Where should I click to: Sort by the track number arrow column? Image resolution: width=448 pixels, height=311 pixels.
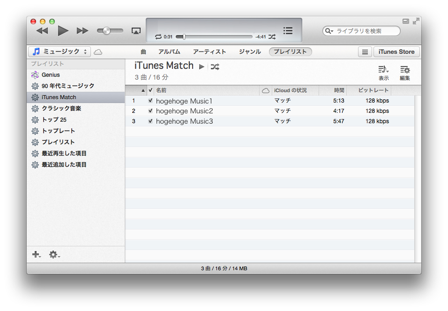[x=136, y=90]
